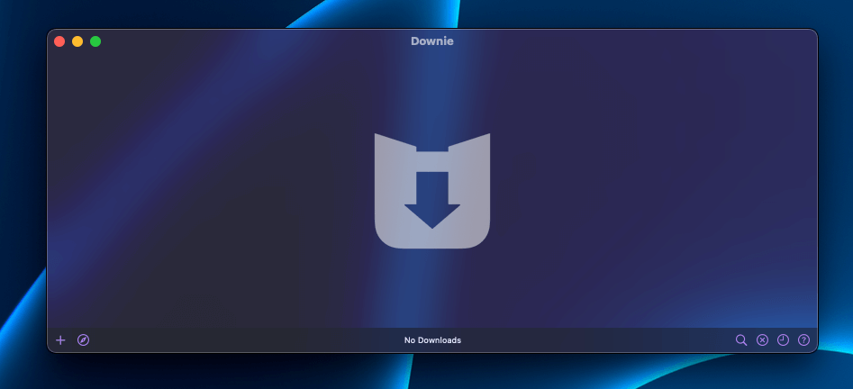Click the "Downie" window title
This screenshot has height=389, width=853.
[x=432, y=41]
